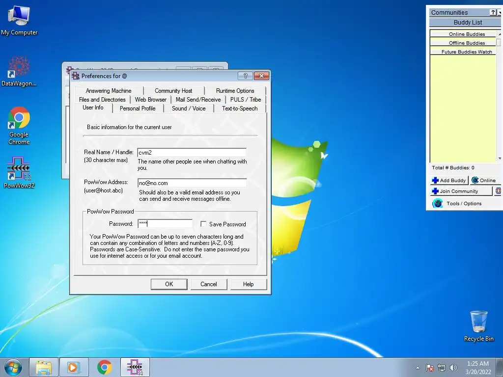The image size is (503, 377).
Task: Click the 'Total # Buddies: 0' status text
Action: [453, 168]
